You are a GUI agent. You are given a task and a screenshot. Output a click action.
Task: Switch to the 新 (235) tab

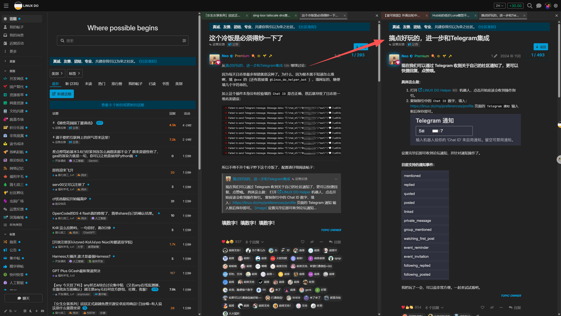[x=72, y=84]
